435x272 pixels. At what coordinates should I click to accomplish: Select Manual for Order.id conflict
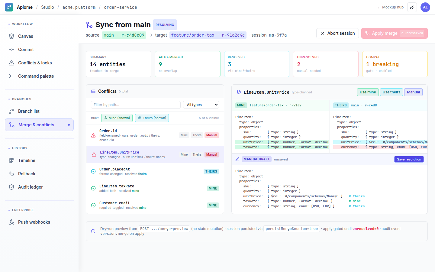coord(212,135)
